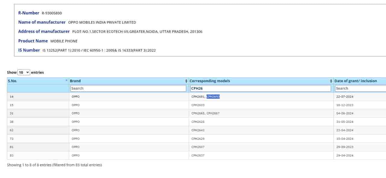This screenshot has height=178, width=386.
Task: Click the R-Number value R-93005800
Action: pos(52,13)
